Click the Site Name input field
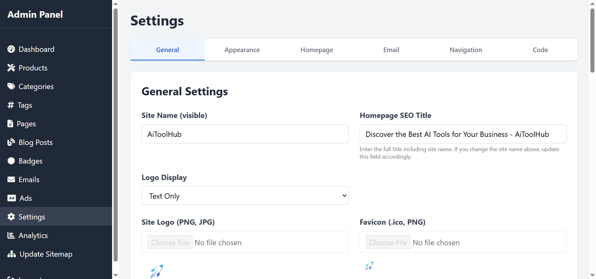The height and width of the screenshot is (279, 596). pos(245,134)
